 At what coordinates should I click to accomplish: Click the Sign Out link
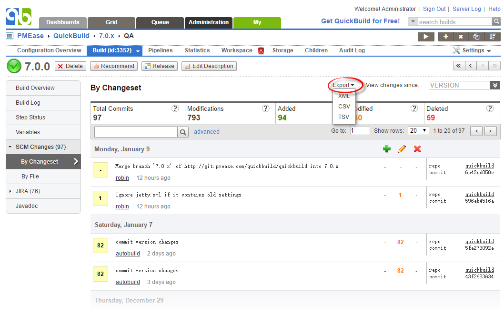tap(434, 9)
